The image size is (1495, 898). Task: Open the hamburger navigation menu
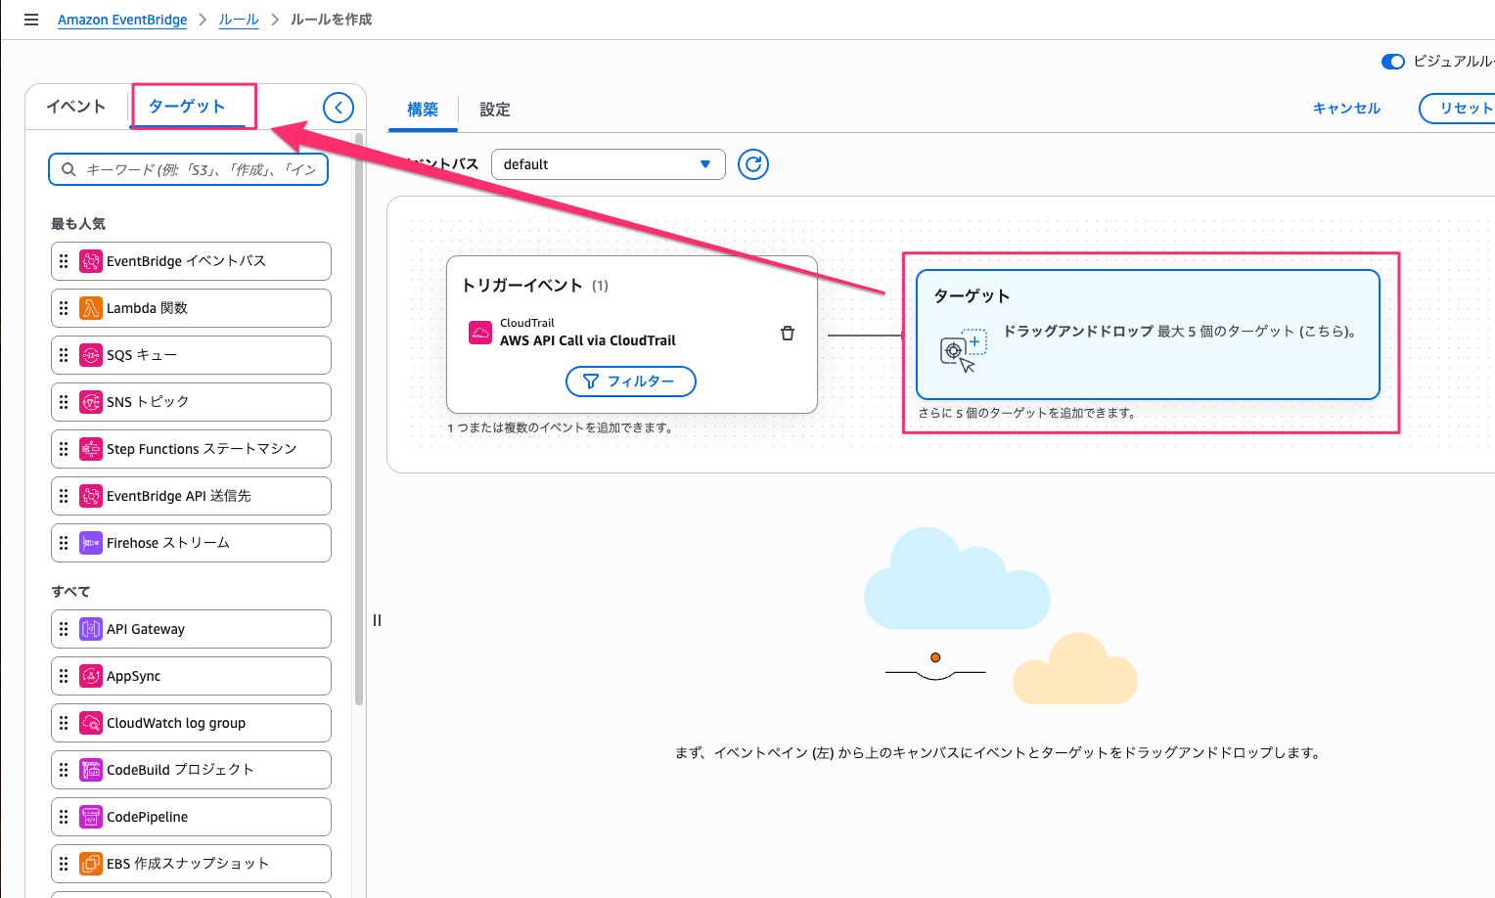point(31,20)
